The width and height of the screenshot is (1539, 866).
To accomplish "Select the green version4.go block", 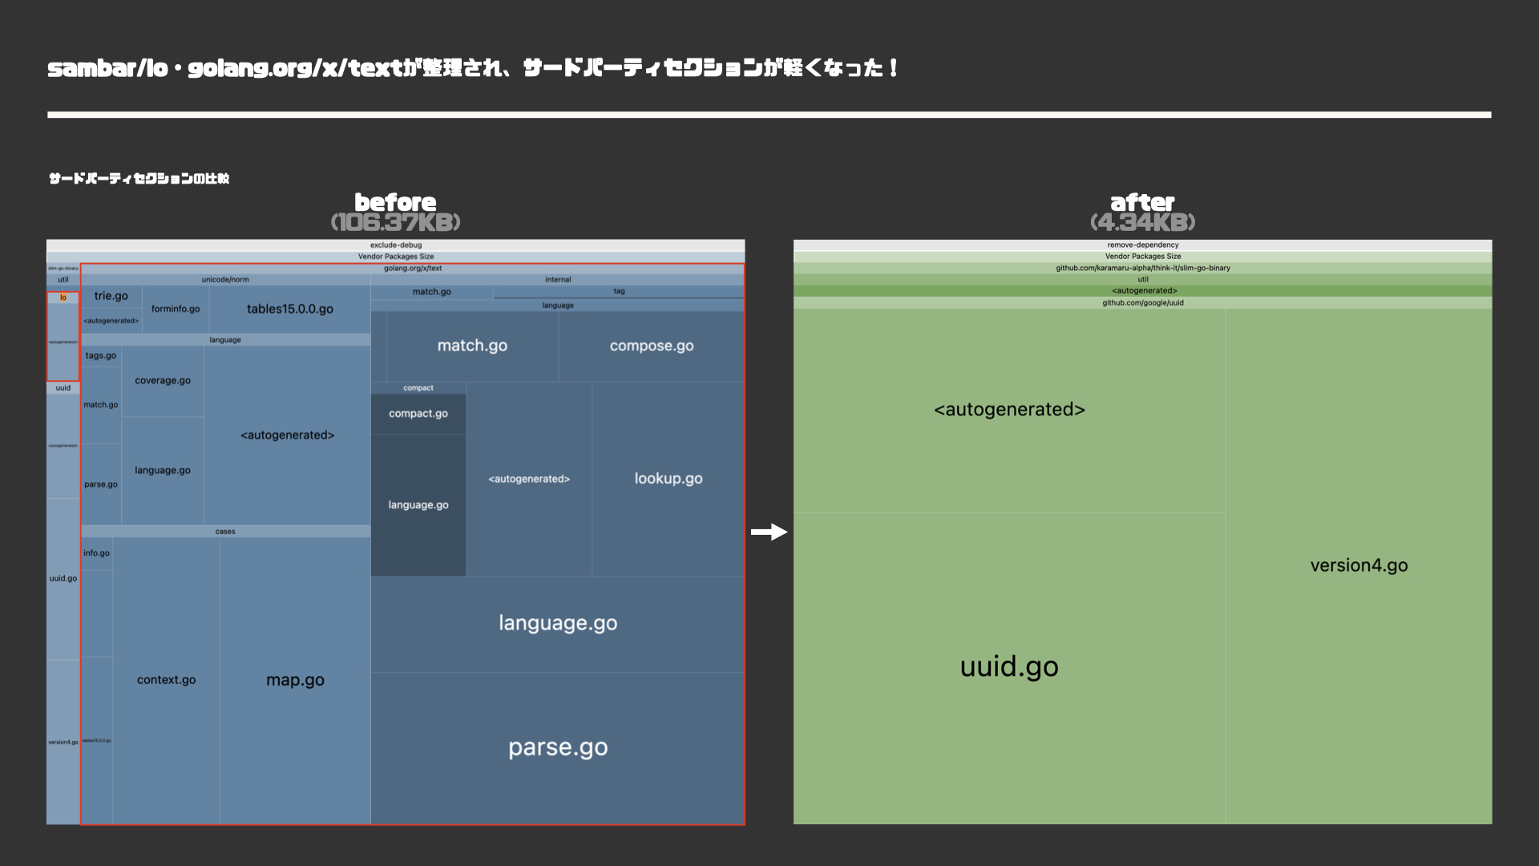I will click(1359, 565).
